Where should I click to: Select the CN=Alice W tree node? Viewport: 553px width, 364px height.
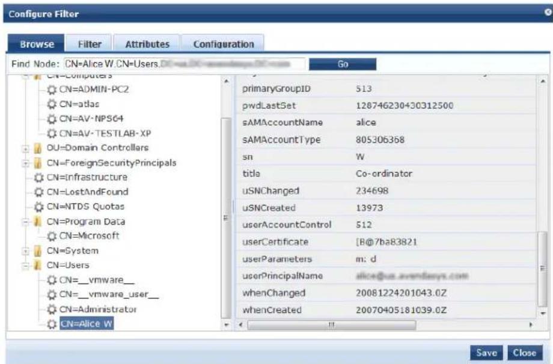[x=87, y=324]
